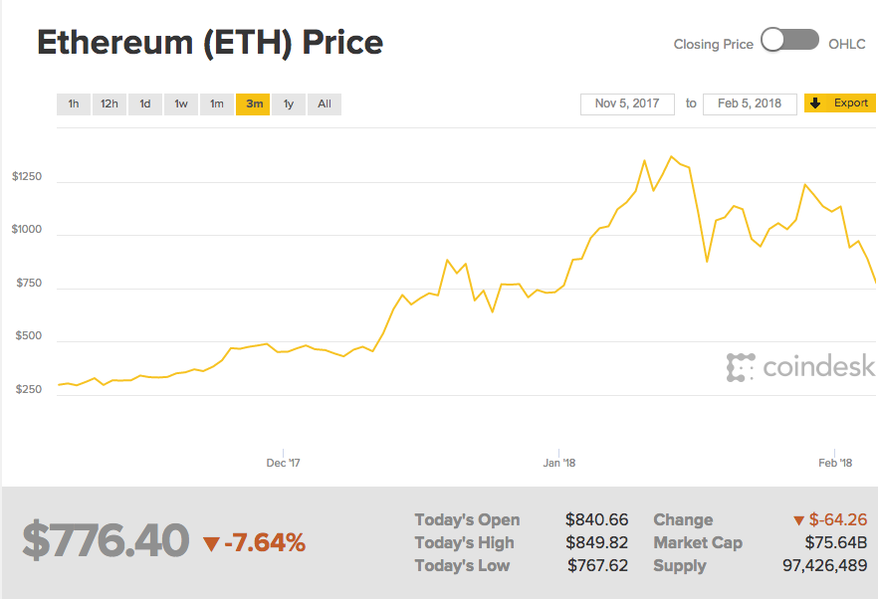Switch chart to 1w range
Viewport: 878px width, 599px height.
click(x=181, y=103)
